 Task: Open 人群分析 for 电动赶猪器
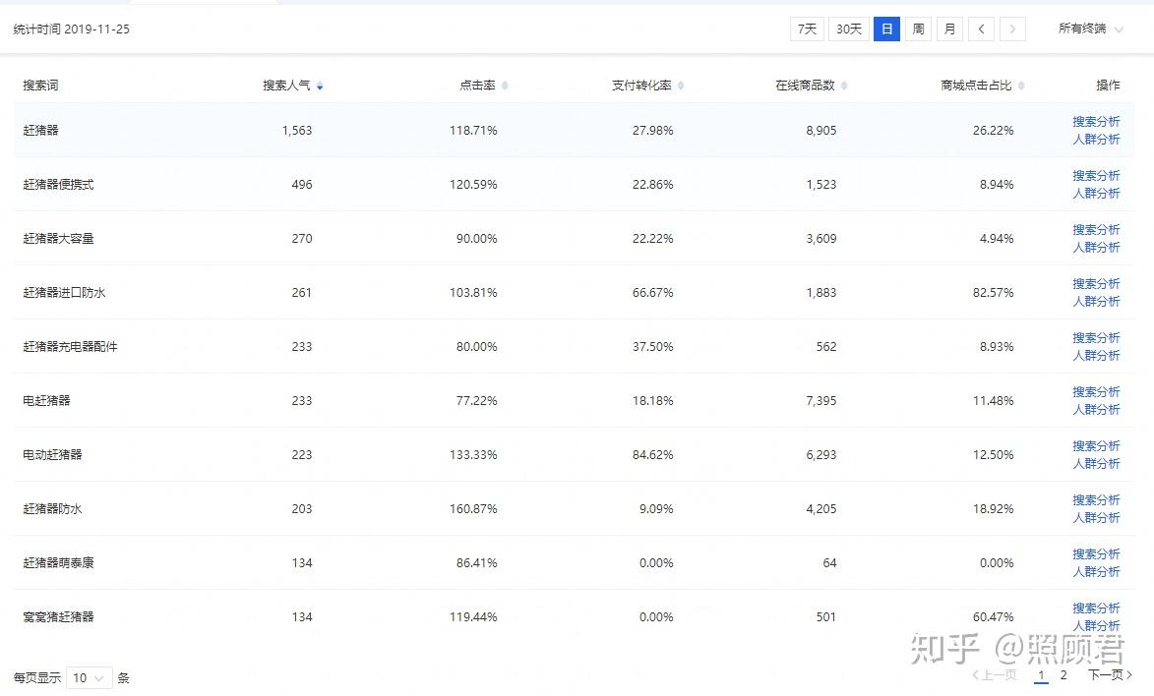pos(1096,464)
